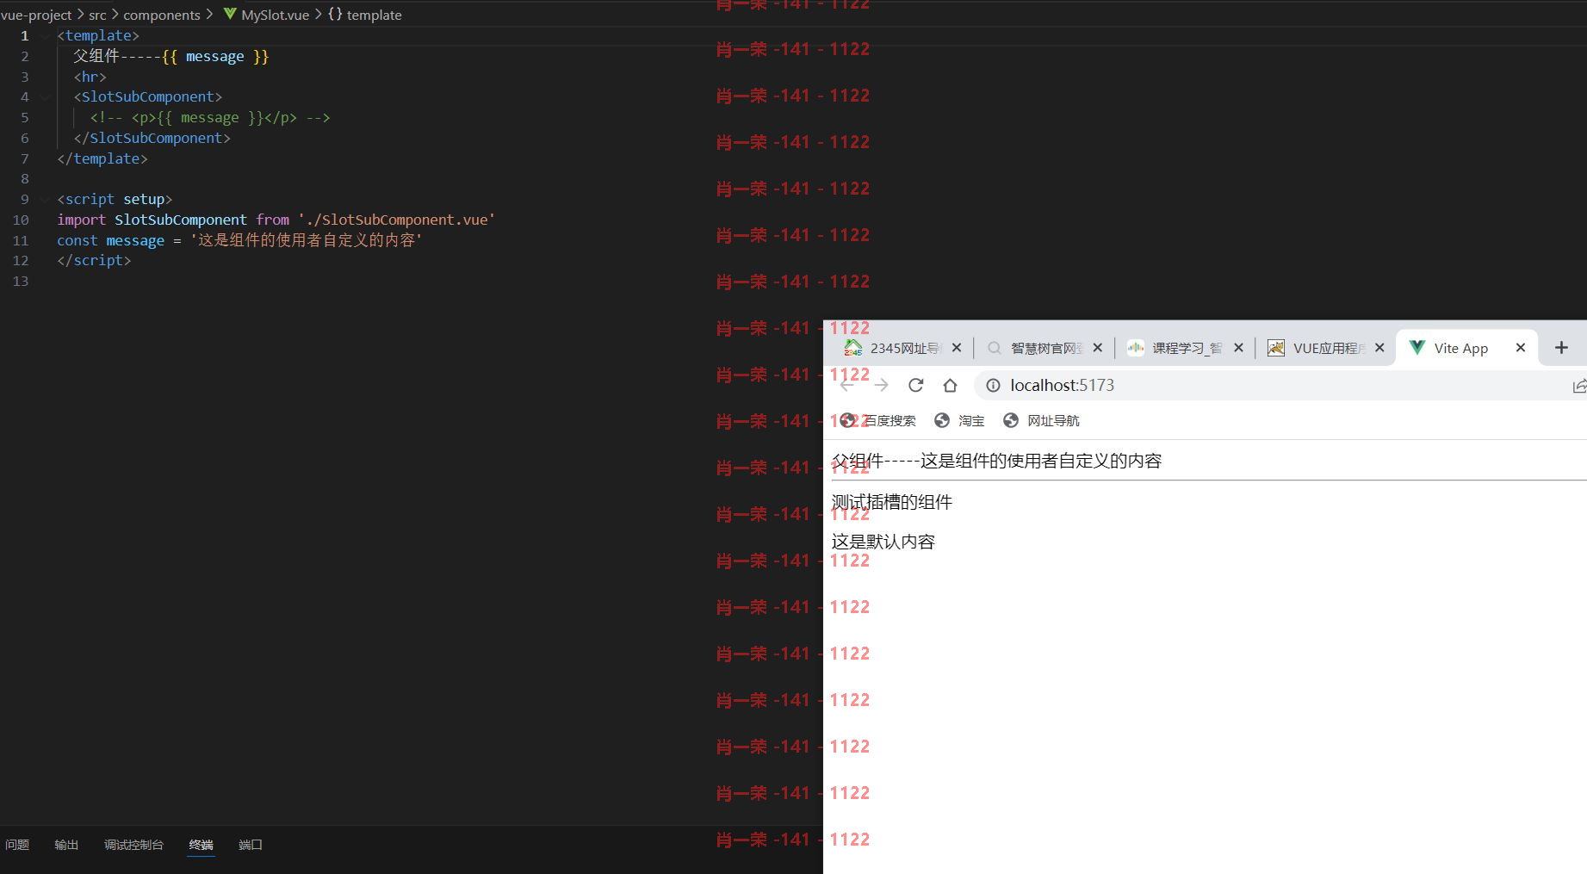This screenshot has width=1587, height=874.
Task: Click the browser Forward arrow
Action: tap(881, 385)
